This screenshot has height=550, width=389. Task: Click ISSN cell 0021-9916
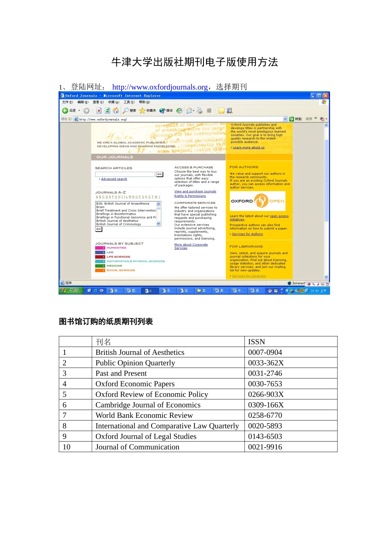pyautogui.click(x=291, y=447)
